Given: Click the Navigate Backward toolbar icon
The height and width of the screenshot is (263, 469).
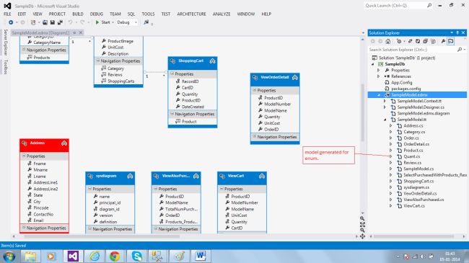Looking at the screenshot, I should (x=11, y=22).
